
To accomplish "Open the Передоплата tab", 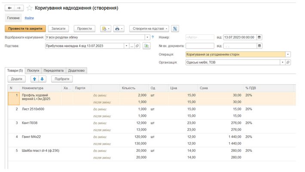I will [x=53, y=71].
